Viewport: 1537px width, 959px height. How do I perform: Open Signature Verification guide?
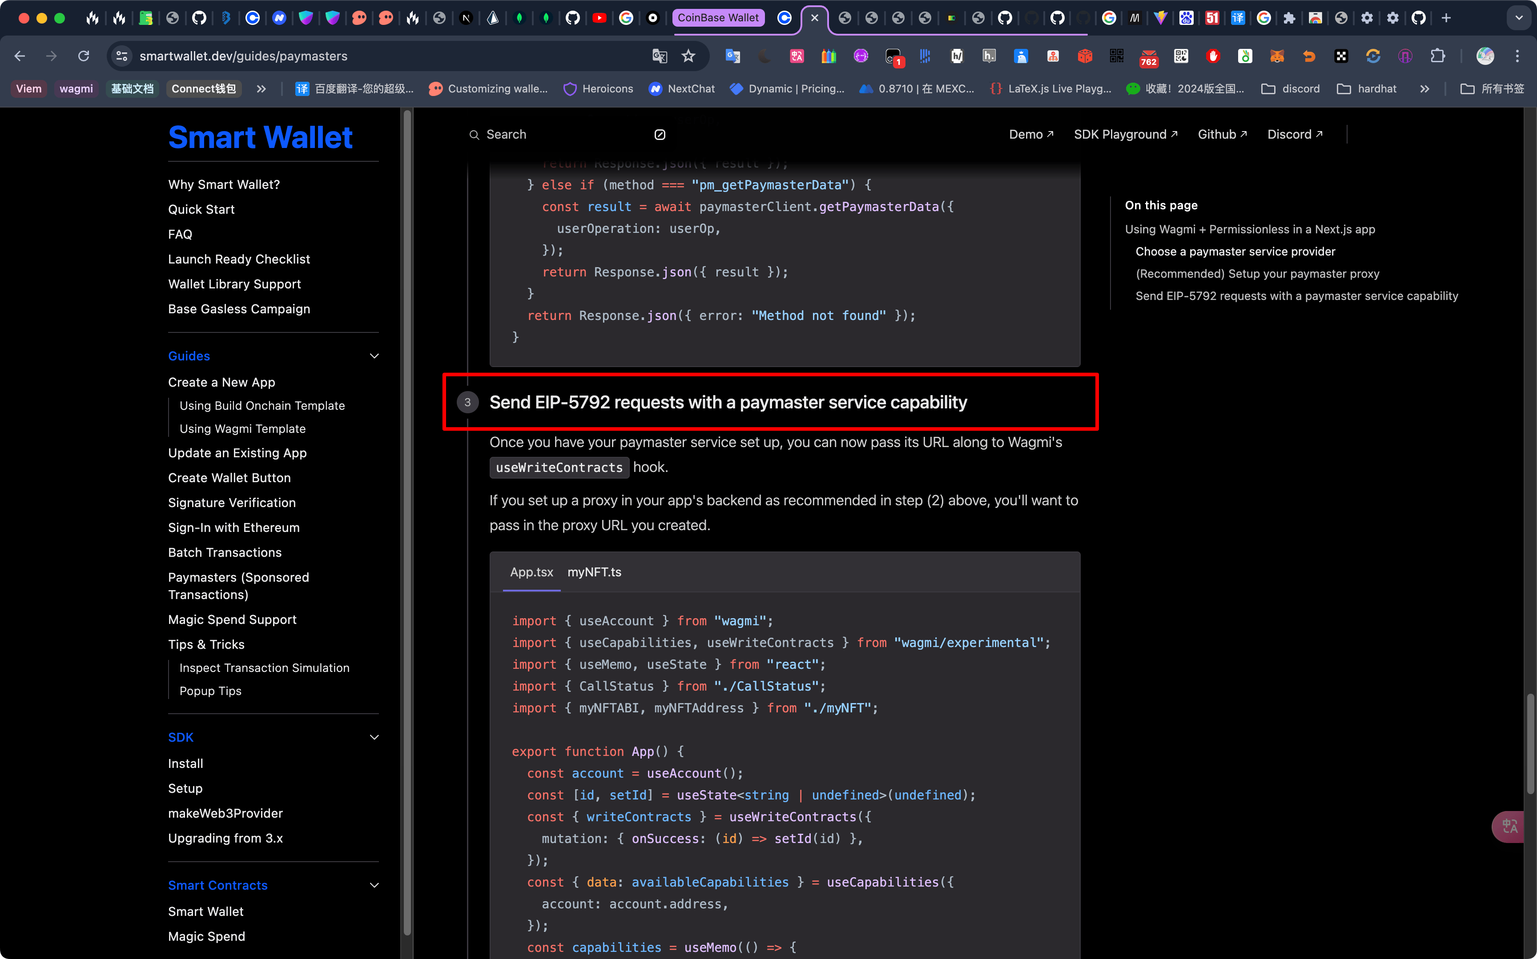(x=232, y=502)
